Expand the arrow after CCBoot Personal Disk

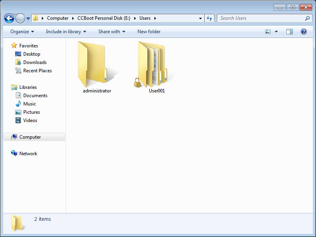click(135, 18)
